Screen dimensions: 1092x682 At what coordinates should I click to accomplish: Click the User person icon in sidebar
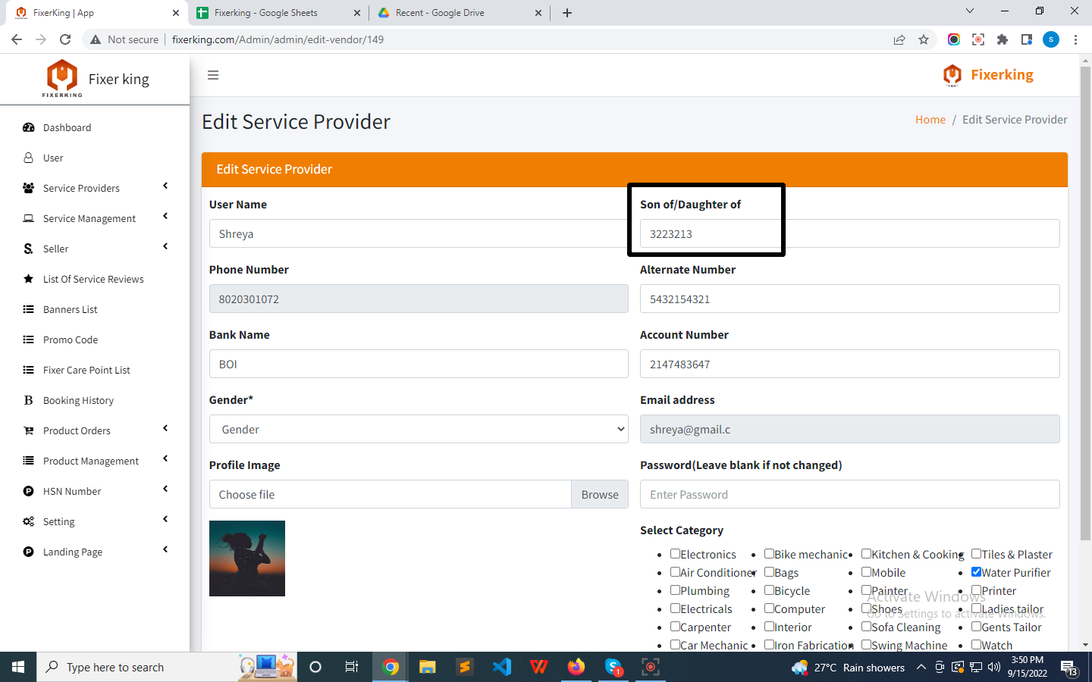(x=29, y=158)
